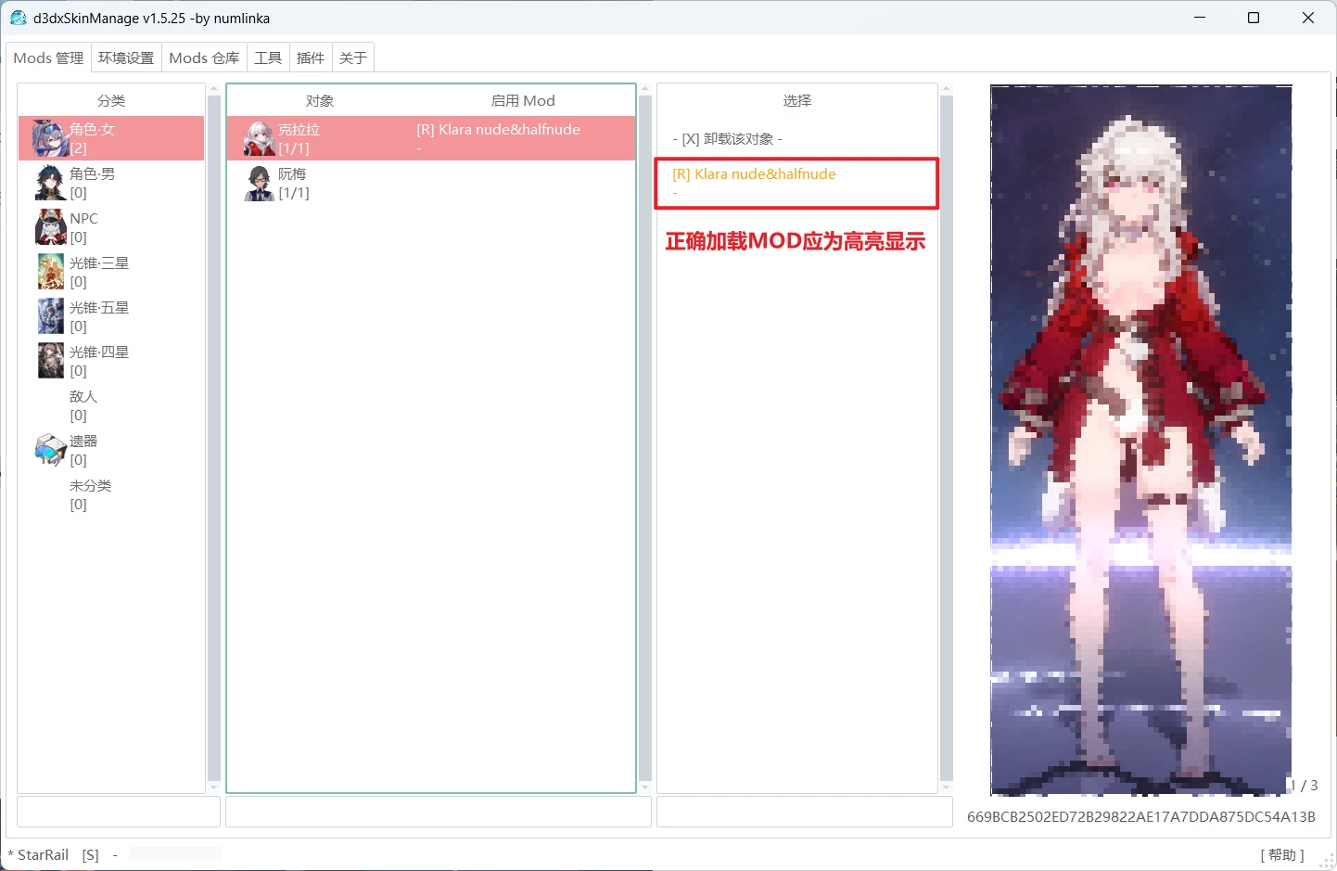Click the 遗器 category relic icon
This screenshot has width=1337, height=871.
point(50,450)
